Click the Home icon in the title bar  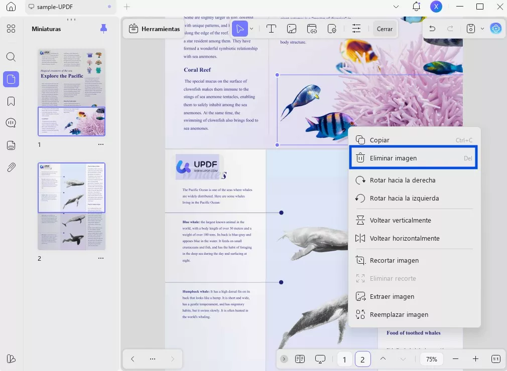11,7
